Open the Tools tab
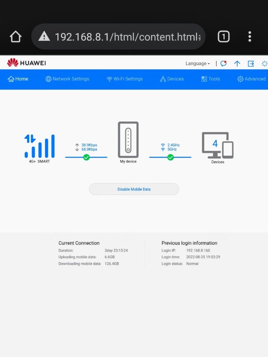This screenshot has width=268, height=357. coord(211,79)
